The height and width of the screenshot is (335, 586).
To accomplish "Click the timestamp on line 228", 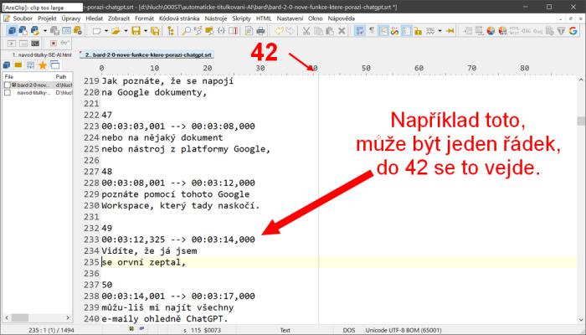I will (178, 183).
